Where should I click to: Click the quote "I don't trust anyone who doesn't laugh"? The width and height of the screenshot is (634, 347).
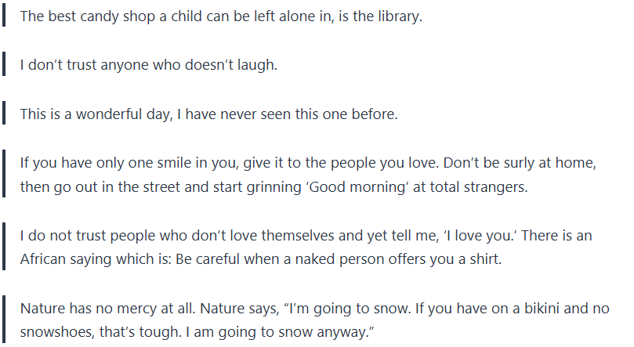click(x=149, y=65)
